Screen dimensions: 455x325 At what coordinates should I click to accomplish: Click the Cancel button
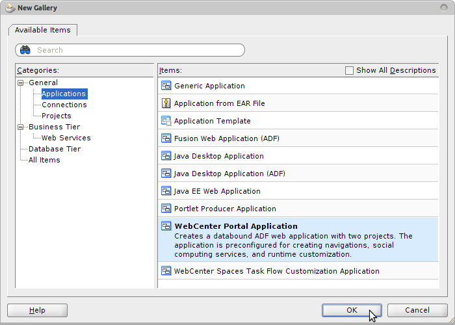pyautogui.click(x=417, y=310)
